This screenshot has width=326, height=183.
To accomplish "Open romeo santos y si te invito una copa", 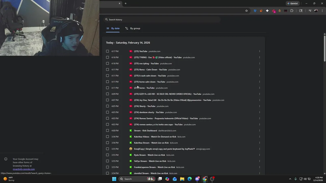I will (x=158, y=125).
